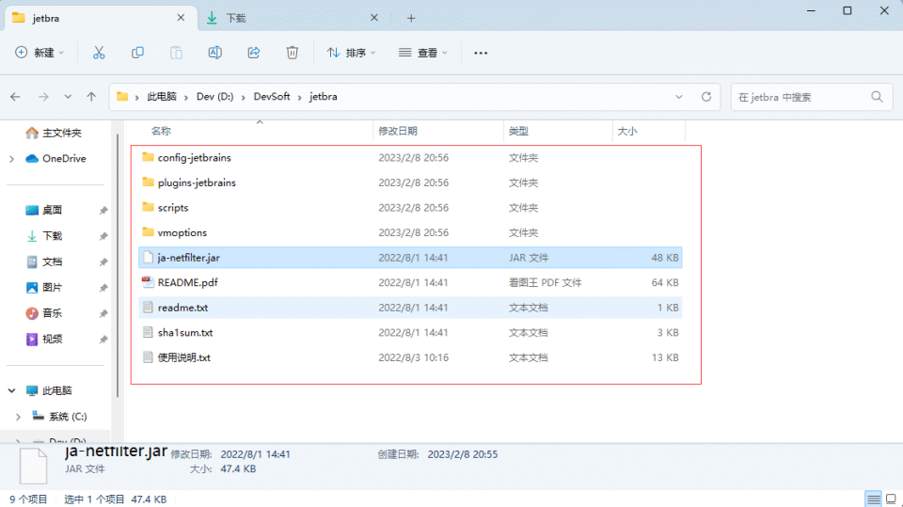Open 视频 in the sidebar
Image resolution: width=903 pixels, height=507 pixels.
point(45,339)
